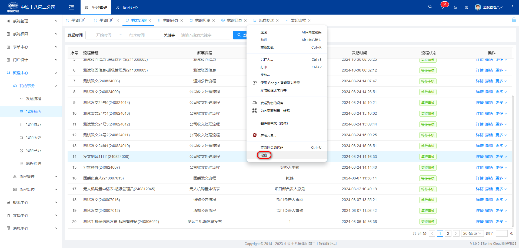Image resolution: width=519 pixels, height=248 pixels.
Task: Open the notification bell with the 34 badge
Action: pyautogui.click(x=442, y=7)
